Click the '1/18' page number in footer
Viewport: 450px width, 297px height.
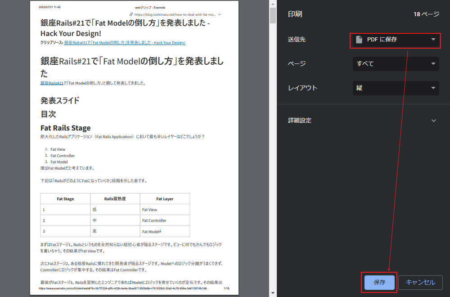coord(226,288)
